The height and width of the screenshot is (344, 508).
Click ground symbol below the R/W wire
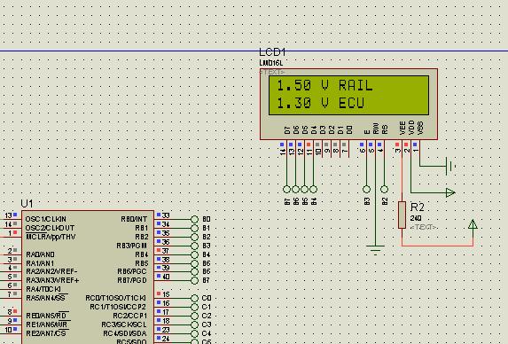point(375,249)
